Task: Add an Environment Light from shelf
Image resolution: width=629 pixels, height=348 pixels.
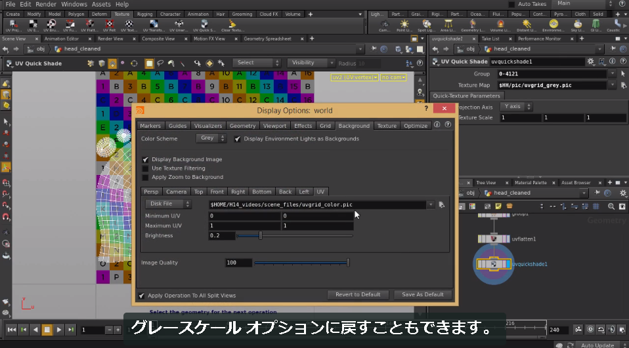Action: 553,26
